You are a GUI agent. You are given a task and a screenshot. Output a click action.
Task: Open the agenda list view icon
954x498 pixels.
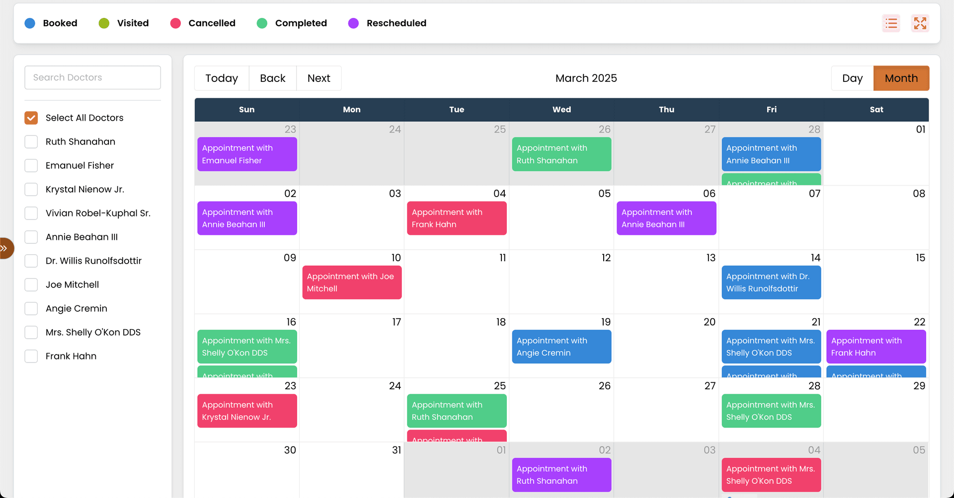tap(891, 23)
